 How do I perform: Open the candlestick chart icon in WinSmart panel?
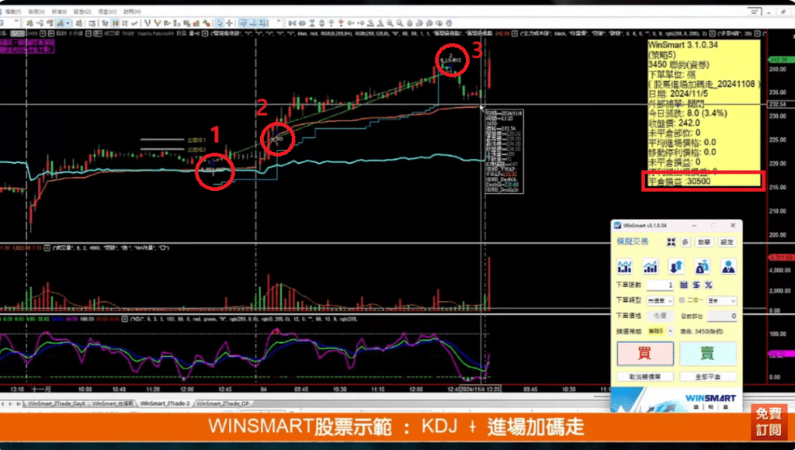pos(625,266)
